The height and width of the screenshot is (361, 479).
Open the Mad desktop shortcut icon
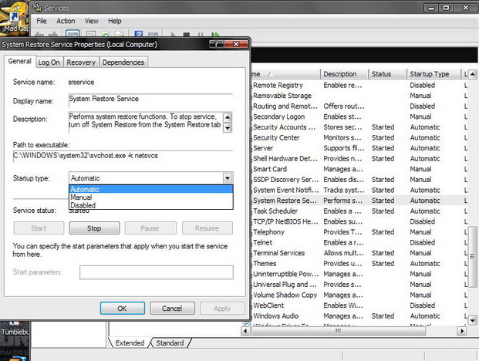pyautogui.click(x=15, y=15)
